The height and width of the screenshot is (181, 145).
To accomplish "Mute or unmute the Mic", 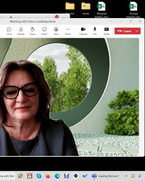I will [x=95, y=31].
